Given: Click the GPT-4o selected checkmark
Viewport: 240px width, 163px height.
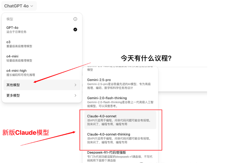Looking at the screenshot, I should (x=75, y=29).
